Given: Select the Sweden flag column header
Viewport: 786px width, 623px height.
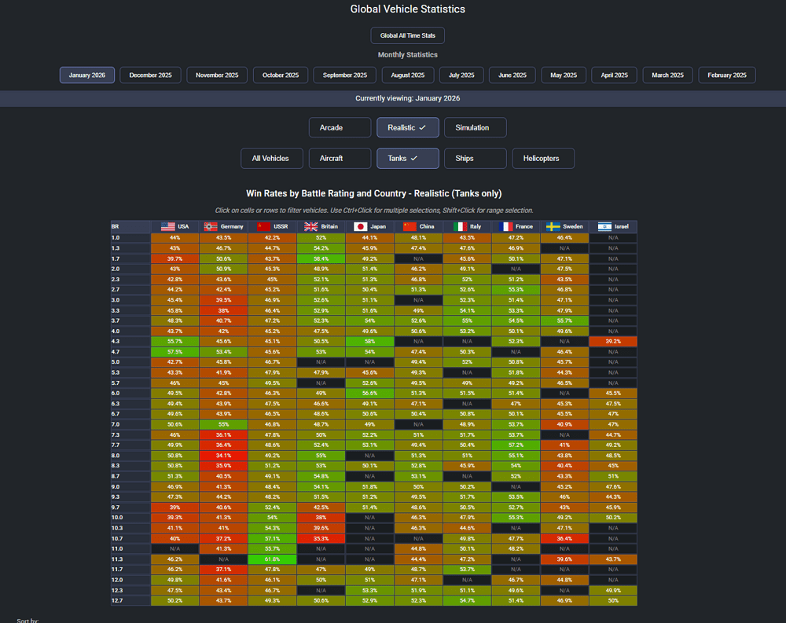Looking at the screenshot, I should coord(564,226).
